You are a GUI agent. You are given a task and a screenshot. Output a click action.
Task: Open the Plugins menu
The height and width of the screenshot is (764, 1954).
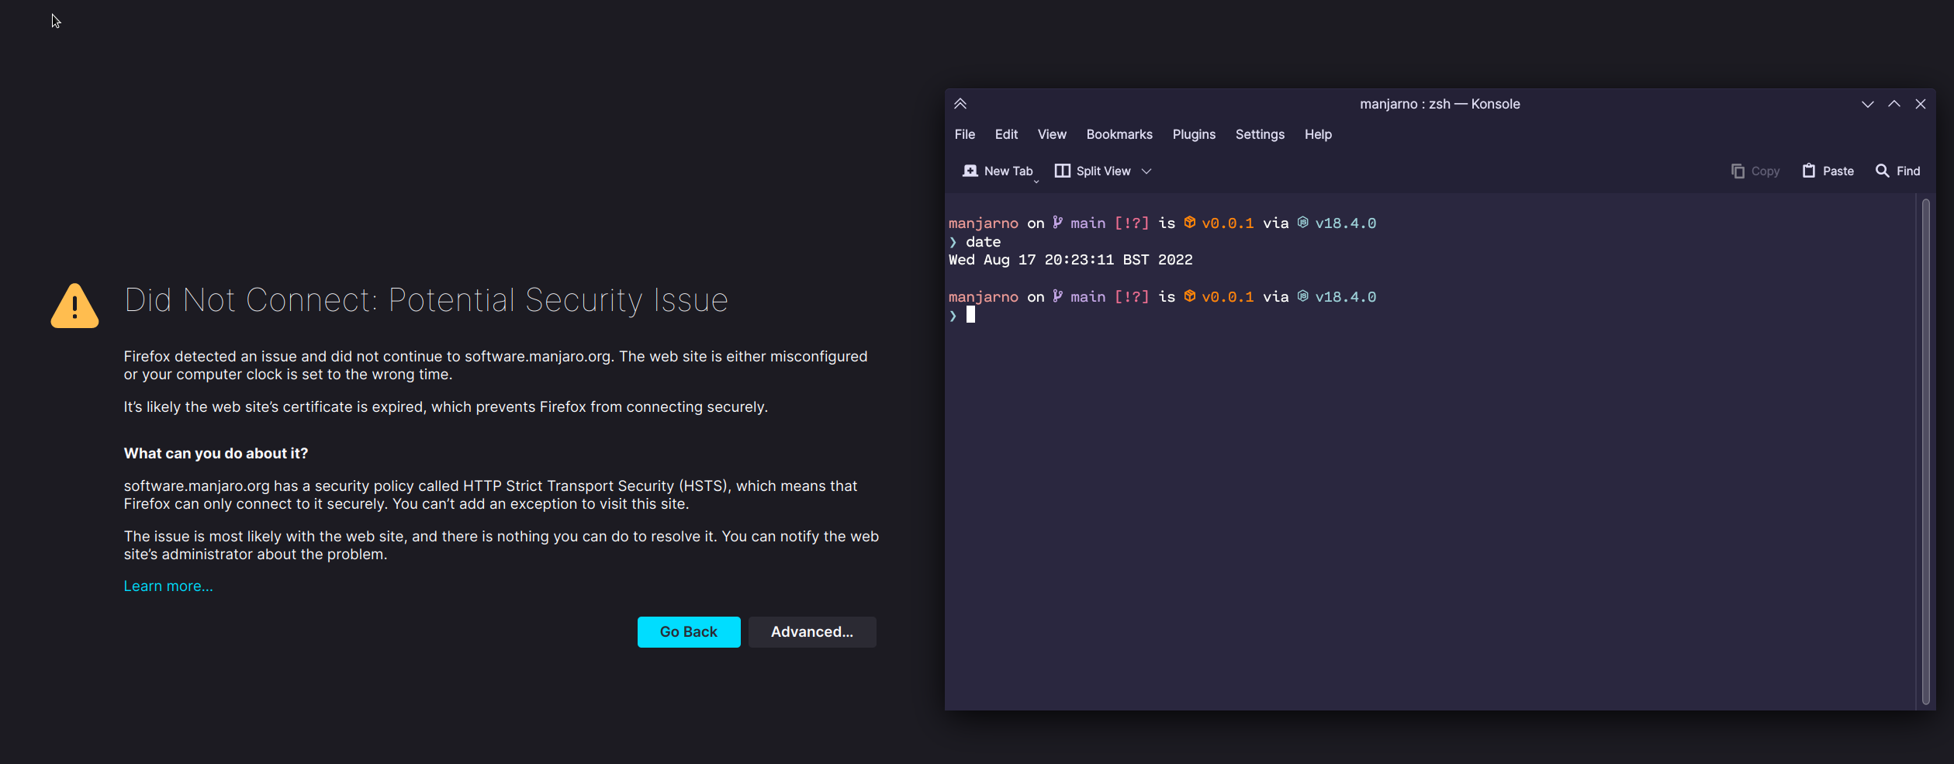tap(1194, 134)
